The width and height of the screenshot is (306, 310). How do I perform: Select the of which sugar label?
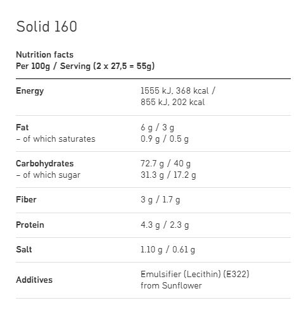pyautogui.click(x=48, y=175)
